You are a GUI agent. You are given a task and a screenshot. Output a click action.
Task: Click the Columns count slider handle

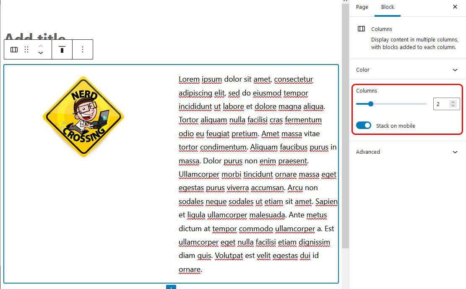371,104
